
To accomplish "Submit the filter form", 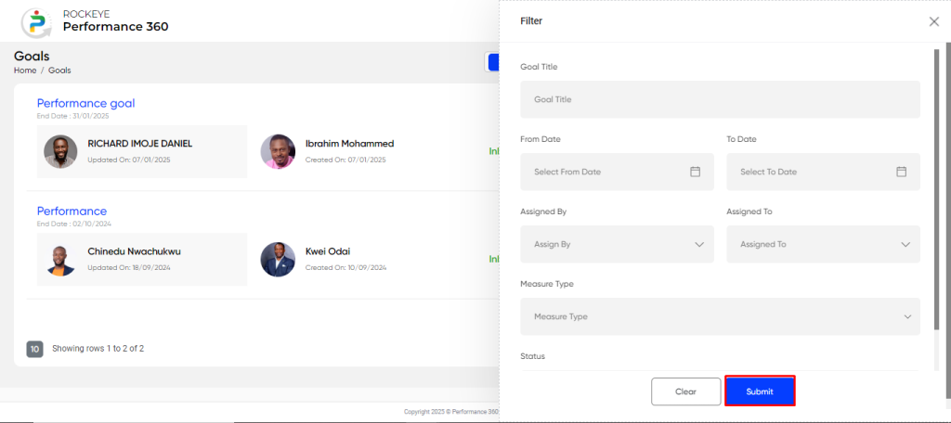I will click(x=760, y=391).
